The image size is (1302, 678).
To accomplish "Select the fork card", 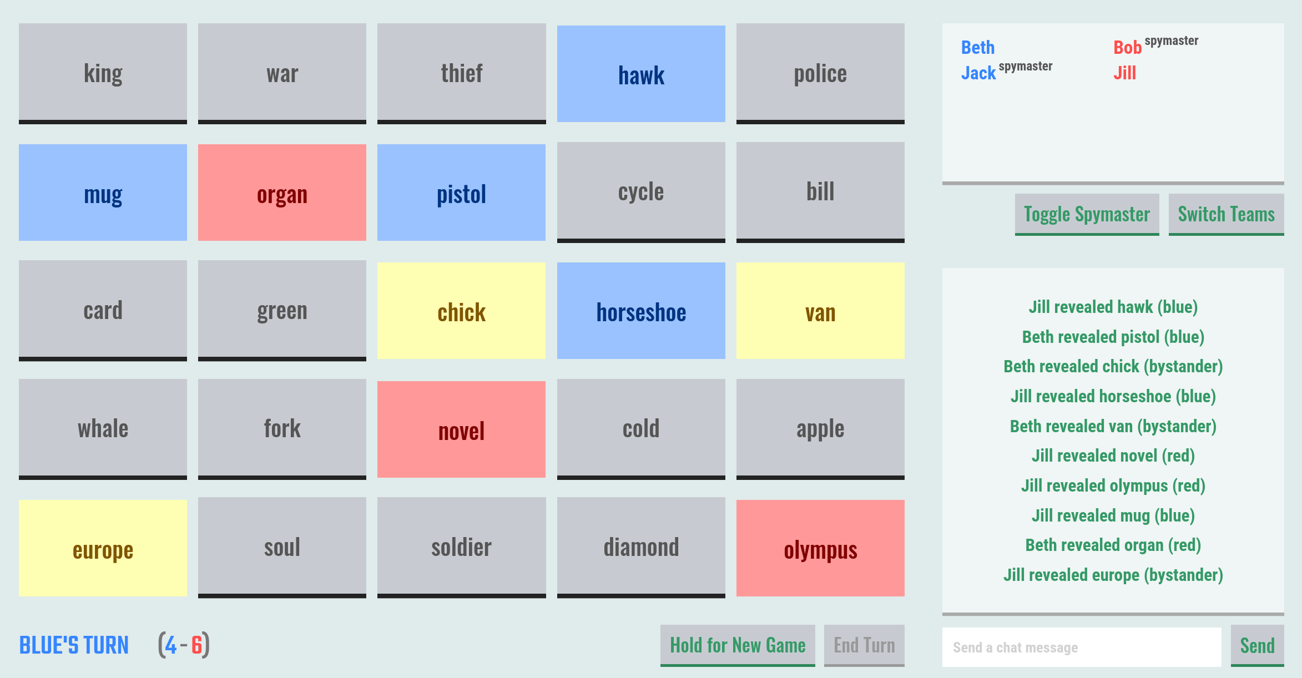I will tap(282, 429).
